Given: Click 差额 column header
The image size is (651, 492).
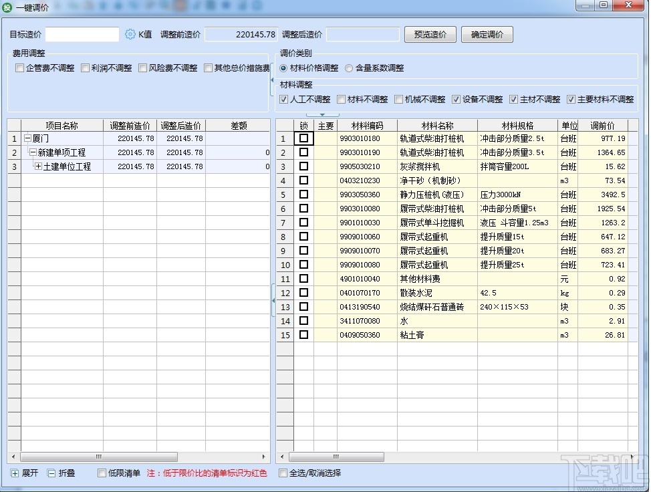Looking at the screenshot, I should tap(239, 126).
